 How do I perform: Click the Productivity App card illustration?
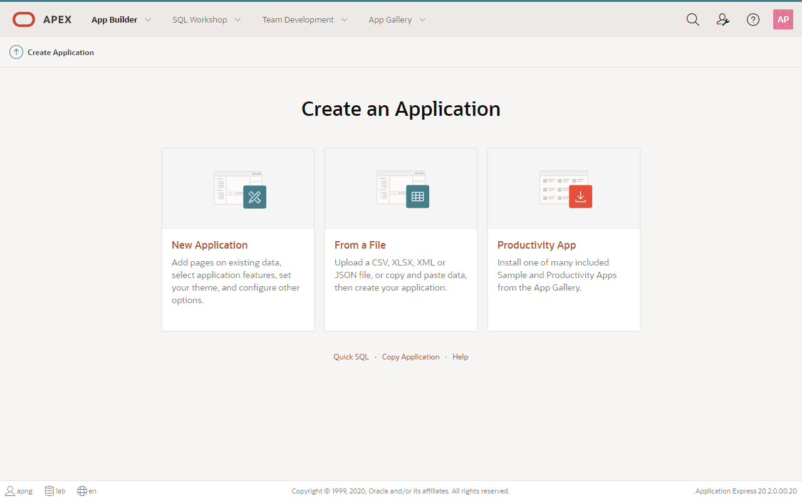pyautogui.click(x=566, y=189)
